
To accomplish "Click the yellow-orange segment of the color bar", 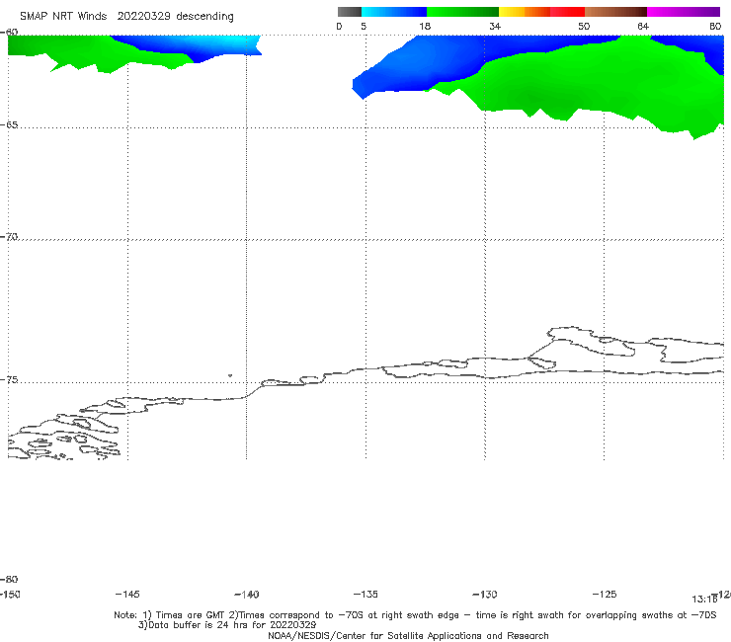I will [x=525, y=12].
